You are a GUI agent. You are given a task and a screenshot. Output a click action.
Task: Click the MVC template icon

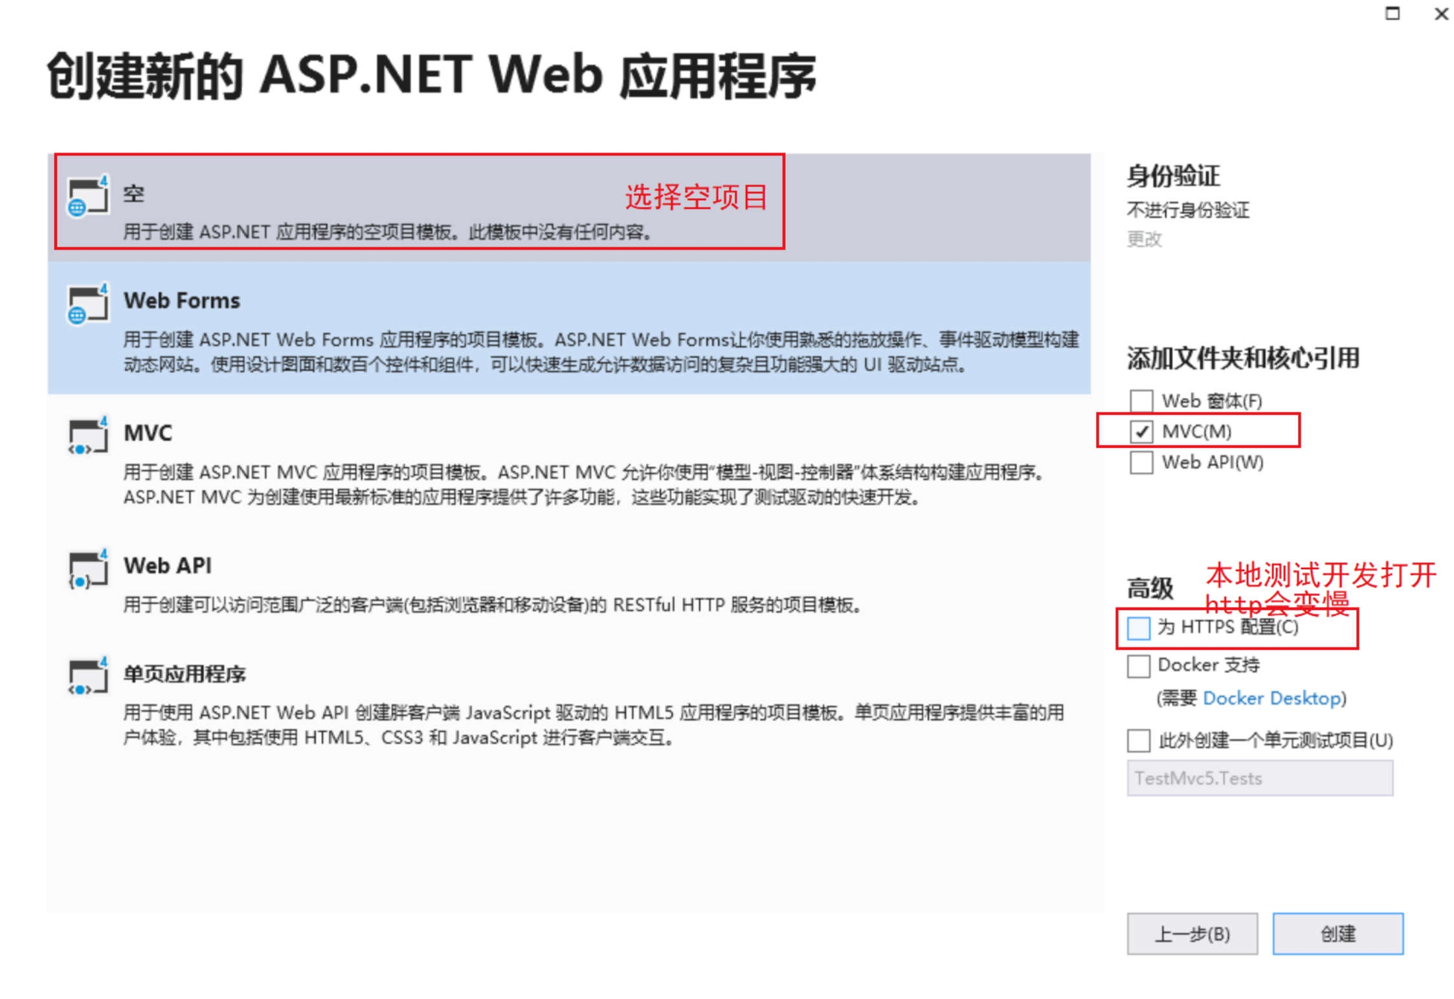[x=88, y=436]
